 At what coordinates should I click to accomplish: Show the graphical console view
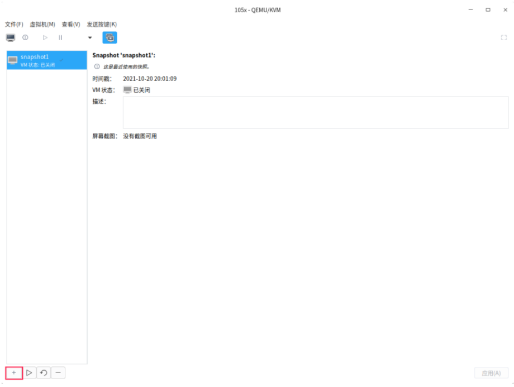point(11,37)
